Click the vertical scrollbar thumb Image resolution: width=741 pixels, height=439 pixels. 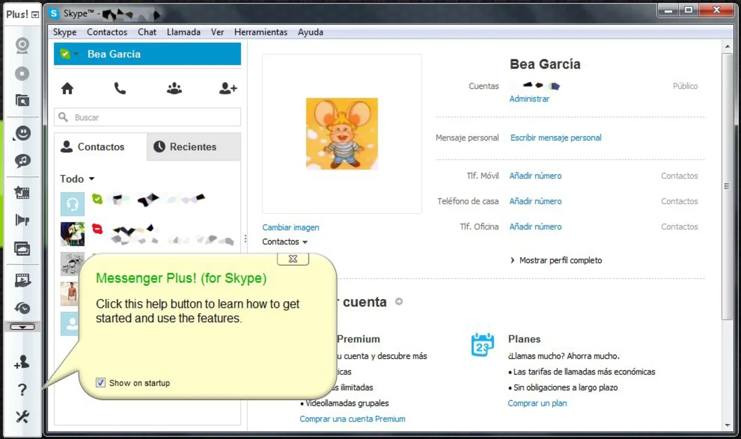click(x=728, y=186)
